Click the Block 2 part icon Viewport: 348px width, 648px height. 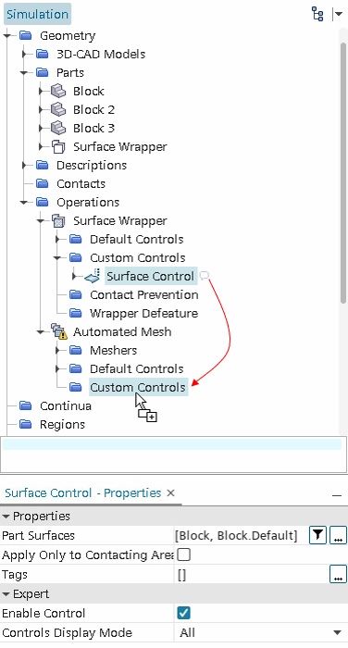pos(58,109)
